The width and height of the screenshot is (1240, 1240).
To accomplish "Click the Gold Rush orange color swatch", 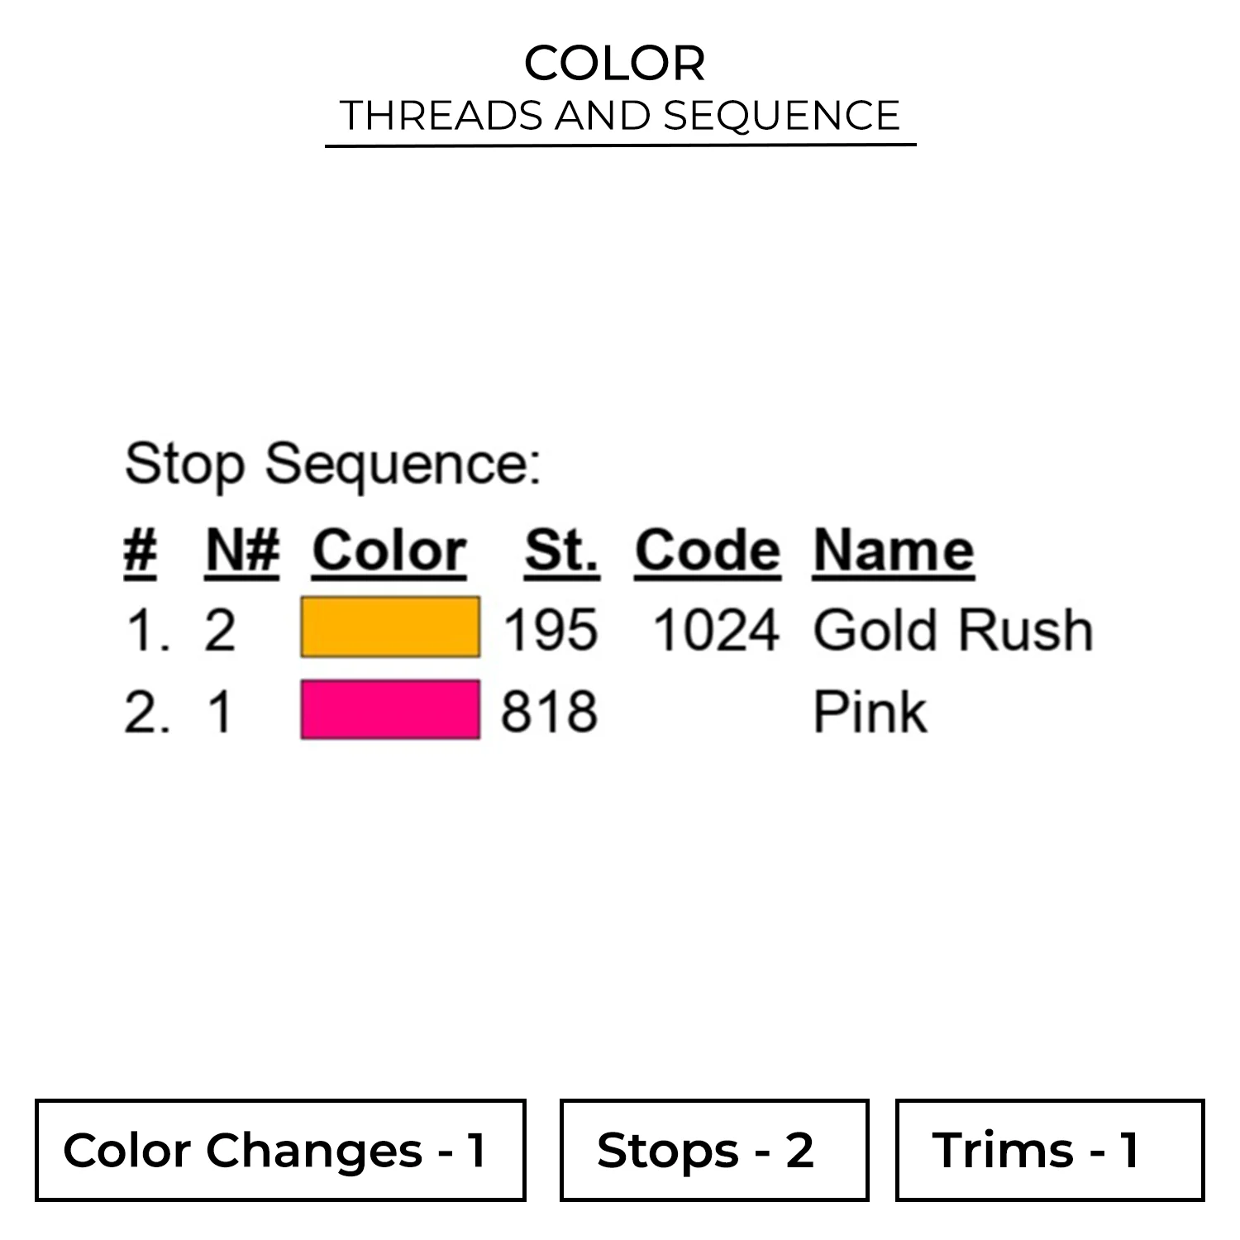I will coord(389,627).
